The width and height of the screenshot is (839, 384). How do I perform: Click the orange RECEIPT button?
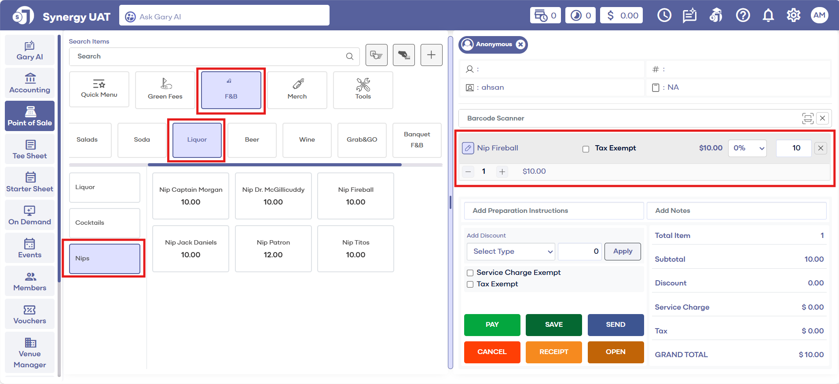[553, 352]
